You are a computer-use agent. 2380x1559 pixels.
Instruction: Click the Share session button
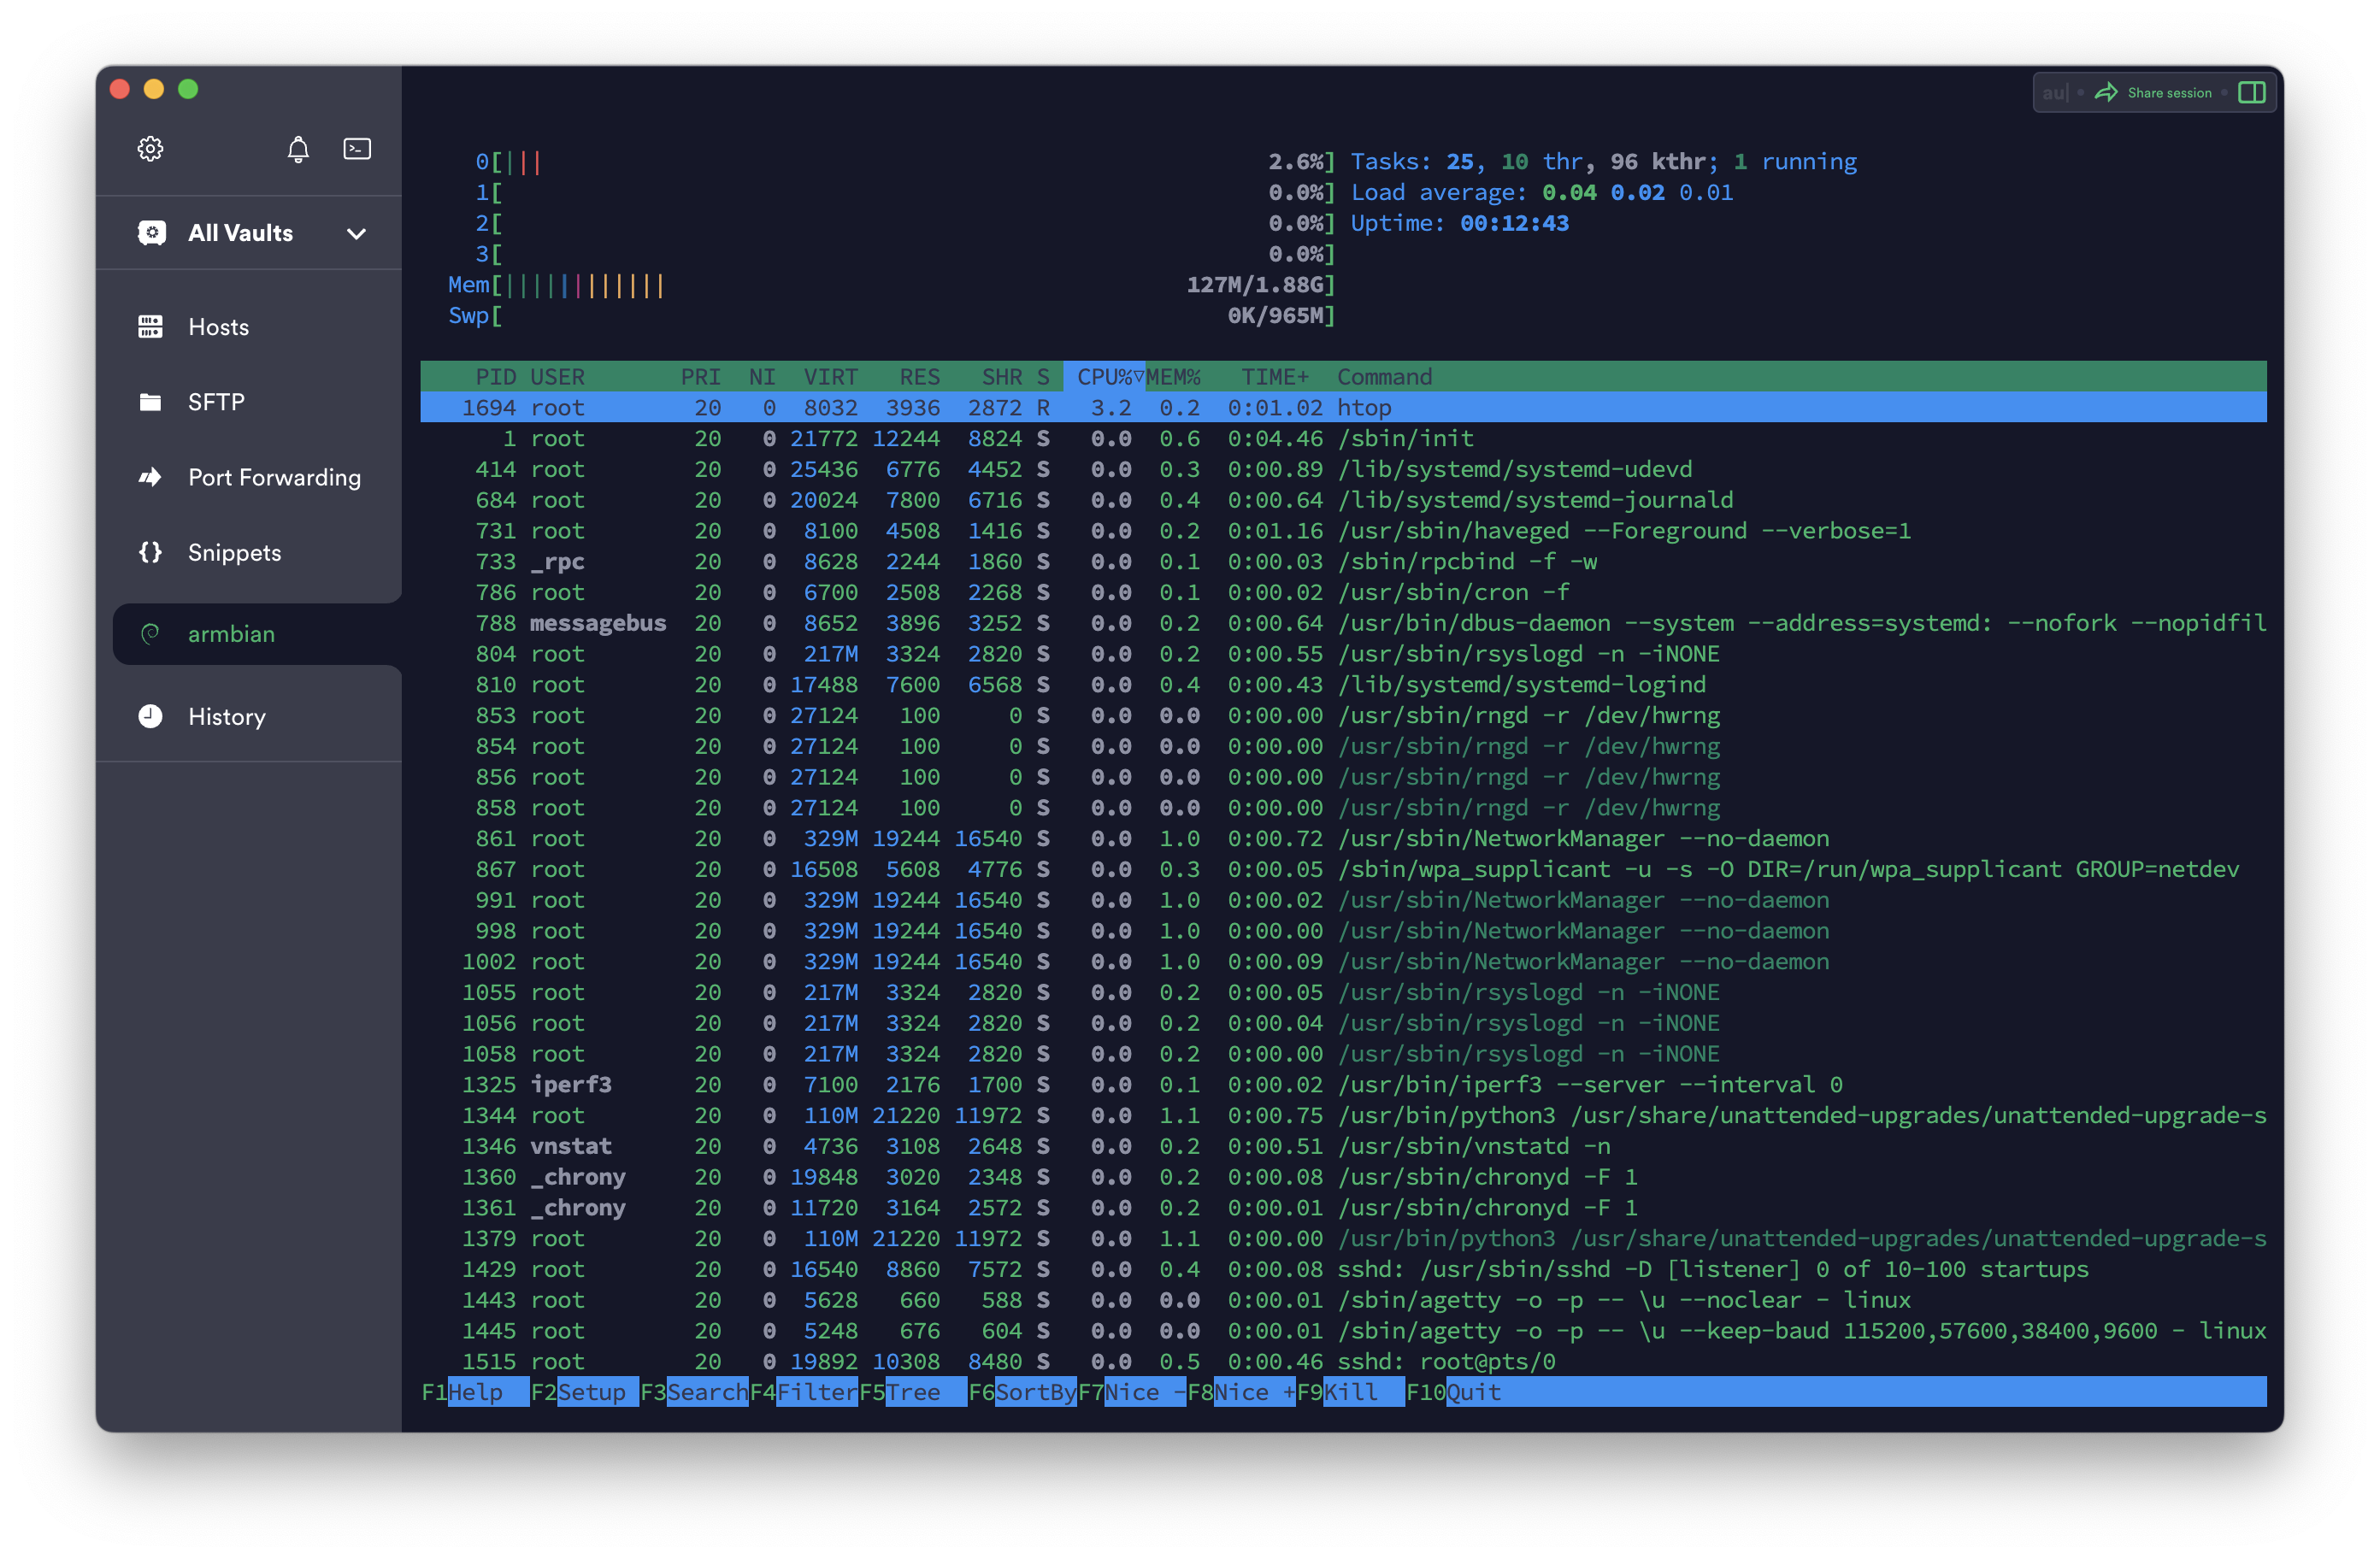(x=2169, y=92)
